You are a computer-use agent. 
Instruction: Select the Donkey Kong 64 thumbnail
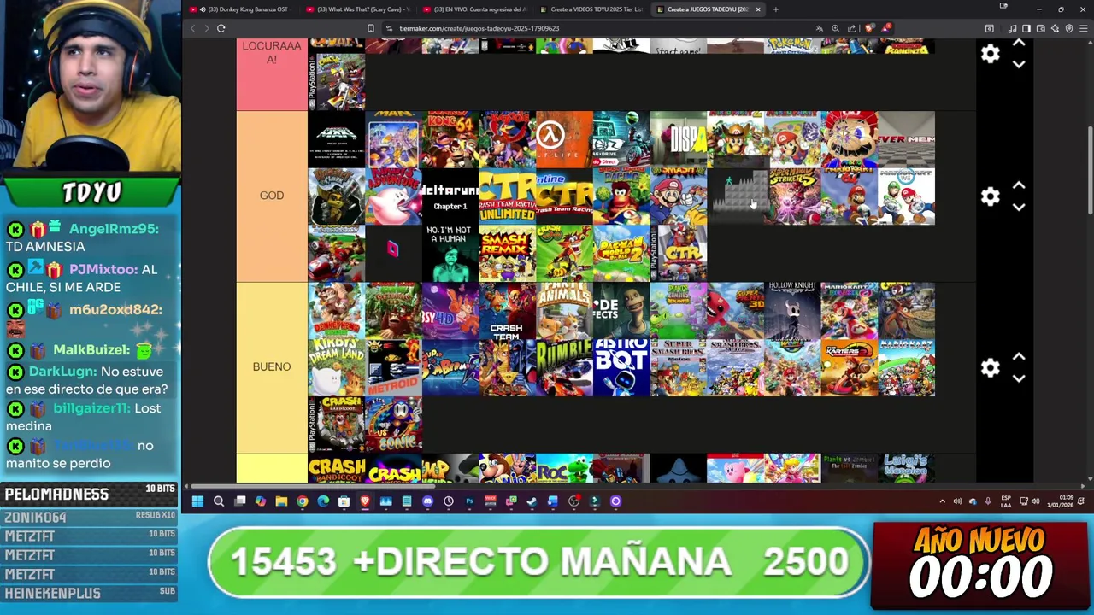point(450,139)
